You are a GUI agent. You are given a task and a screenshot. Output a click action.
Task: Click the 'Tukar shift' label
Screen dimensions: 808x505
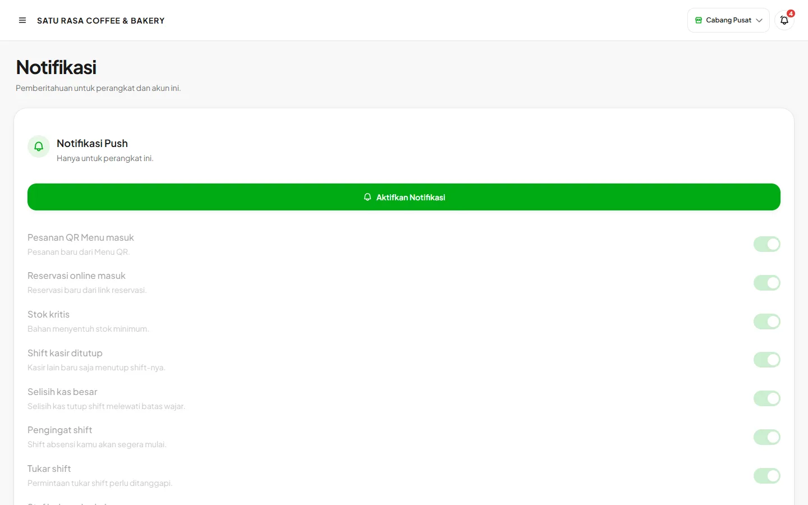[x=49, y=469]
